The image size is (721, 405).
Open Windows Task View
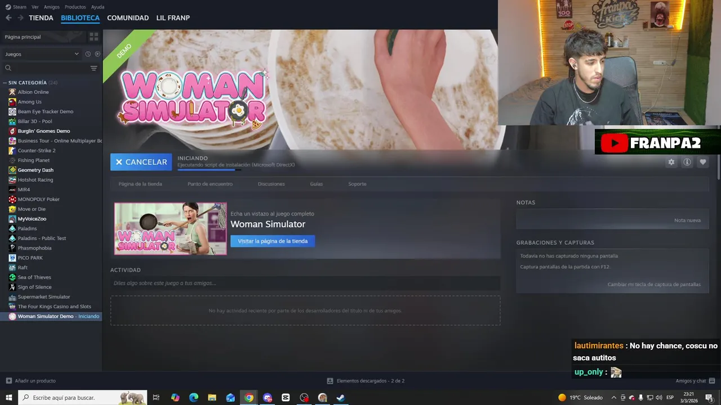(157, 398)
